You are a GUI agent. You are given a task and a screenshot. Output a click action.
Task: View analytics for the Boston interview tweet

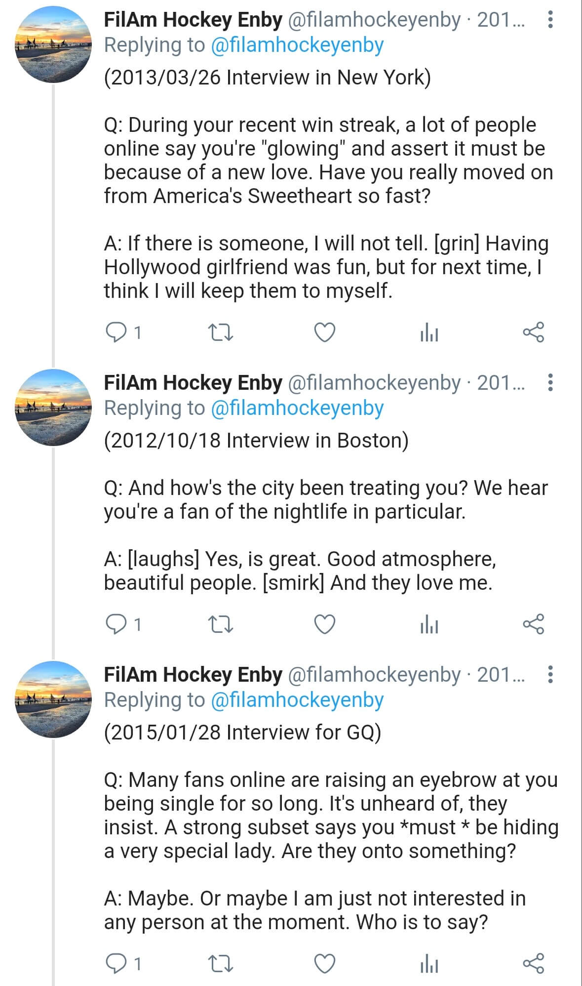click(429, 624)
